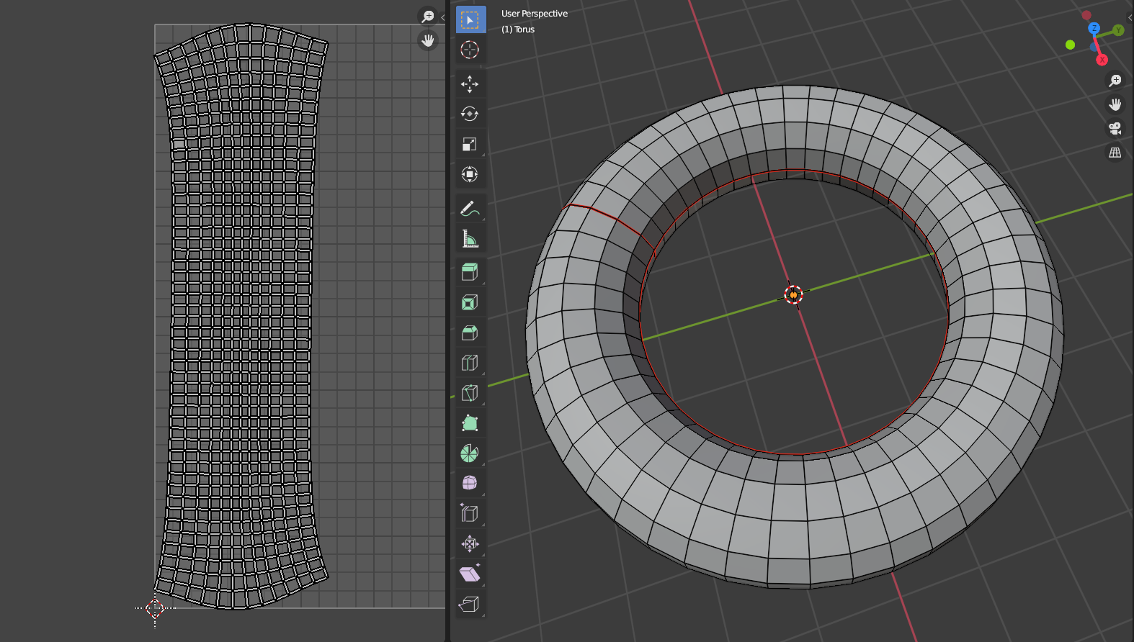1134x642 pixels.
Task: Click the dark red negative X gizmo dot
Action: pyautogui.click(x=1086, y=15)
